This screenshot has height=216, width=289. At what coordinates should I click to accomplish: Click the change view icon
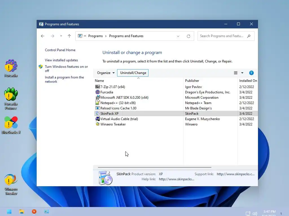pyautogui.click(x=236, y=73)
